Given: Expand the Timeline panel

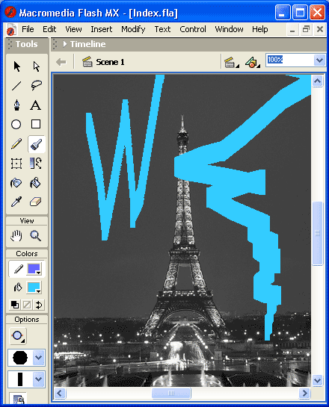Looking at the screenshot, I should (x=65, y=44).
